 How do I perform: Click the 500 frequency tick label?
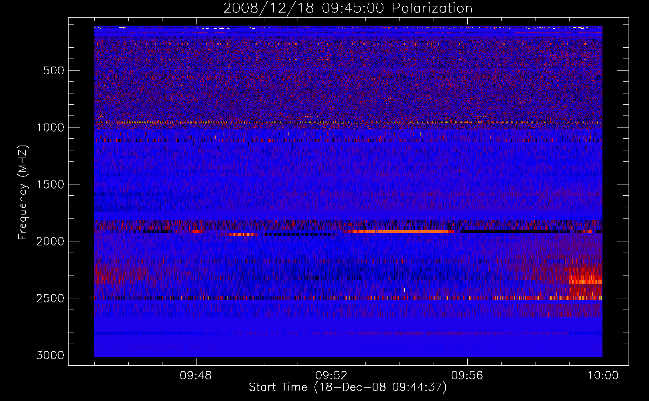coord(54,71)
